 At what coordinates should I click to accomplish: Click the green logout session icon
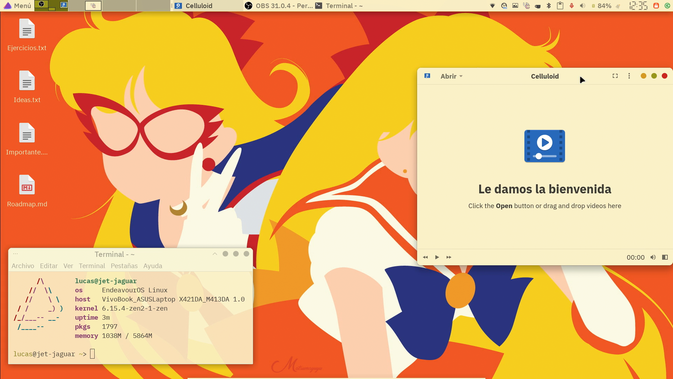[667, 6]
